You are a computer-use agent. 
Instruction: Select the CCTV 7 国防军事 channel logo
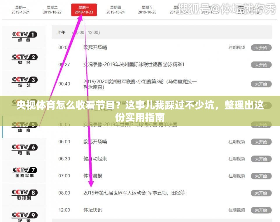click(x=24, y=172)
